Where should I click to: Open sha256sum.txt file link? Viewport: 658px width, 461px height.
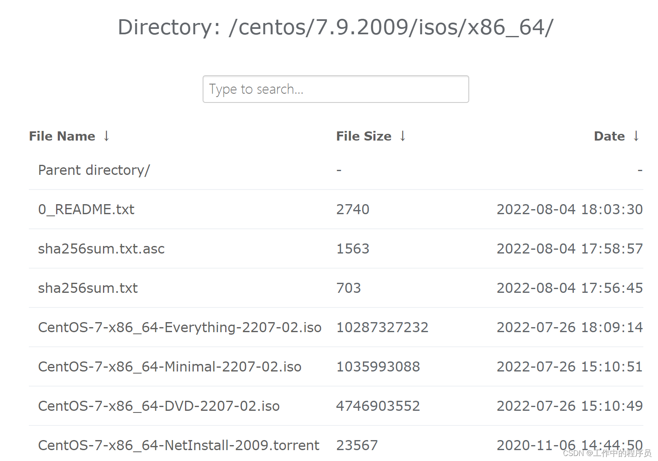click(88, 288)
